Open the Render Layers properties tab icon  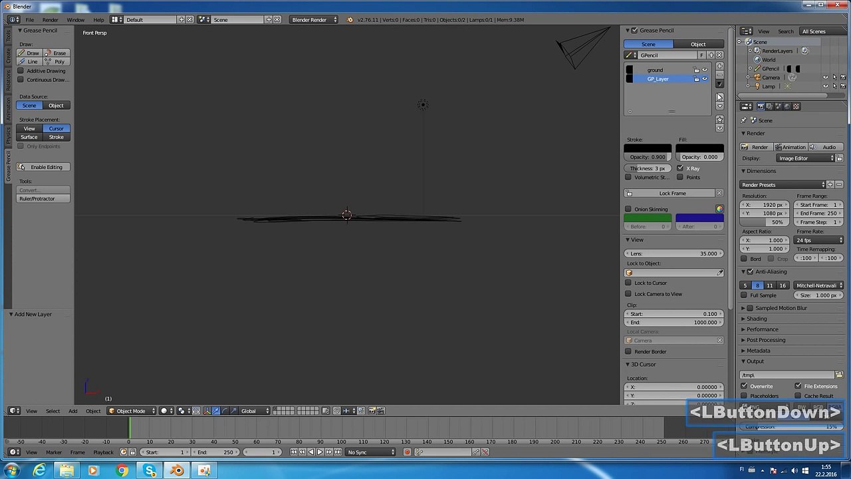click(x=770, y=106)
